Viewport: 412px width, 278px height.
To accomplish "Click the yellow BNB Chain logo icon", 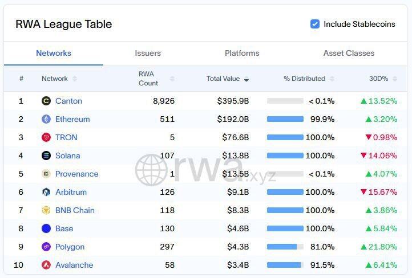I will point(46,210).
